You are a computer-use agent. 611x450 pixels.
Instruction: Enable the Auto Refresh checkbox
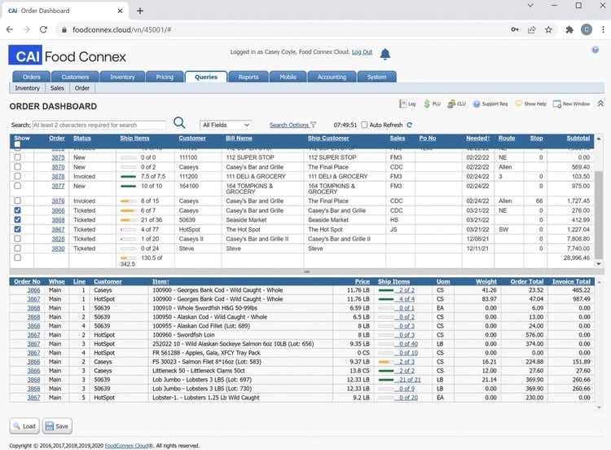coord(364,125)
